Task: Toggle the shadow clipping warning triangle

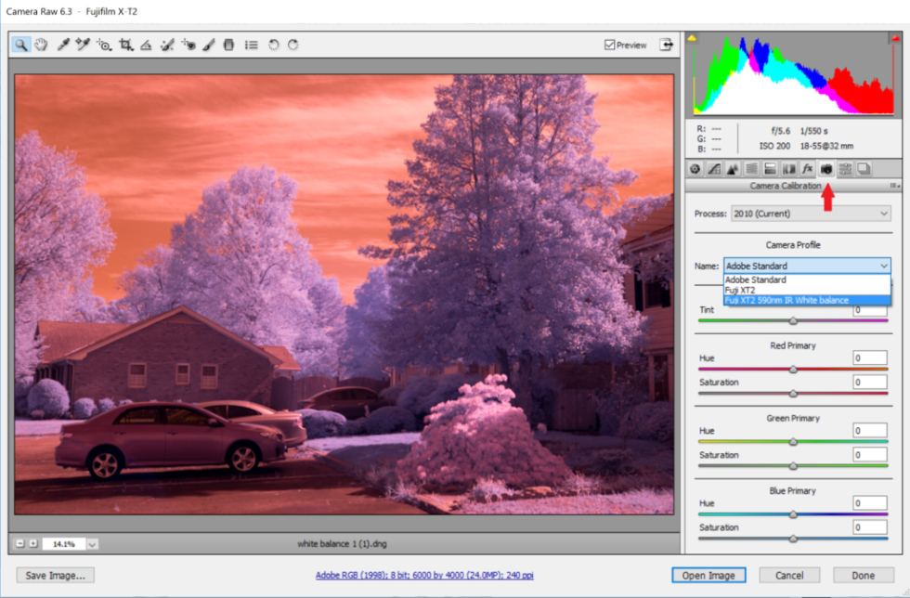Action: pos(692,38)
